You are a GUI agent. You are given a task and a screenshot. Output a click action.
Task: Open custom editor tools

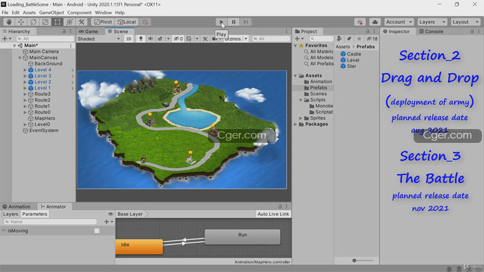click(81, 22)
